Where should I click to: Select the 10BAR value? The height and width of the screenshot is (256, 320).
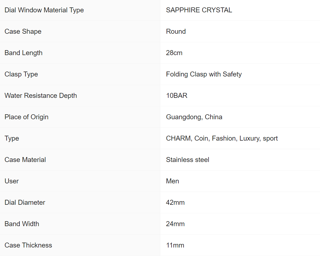coord(177,96)
